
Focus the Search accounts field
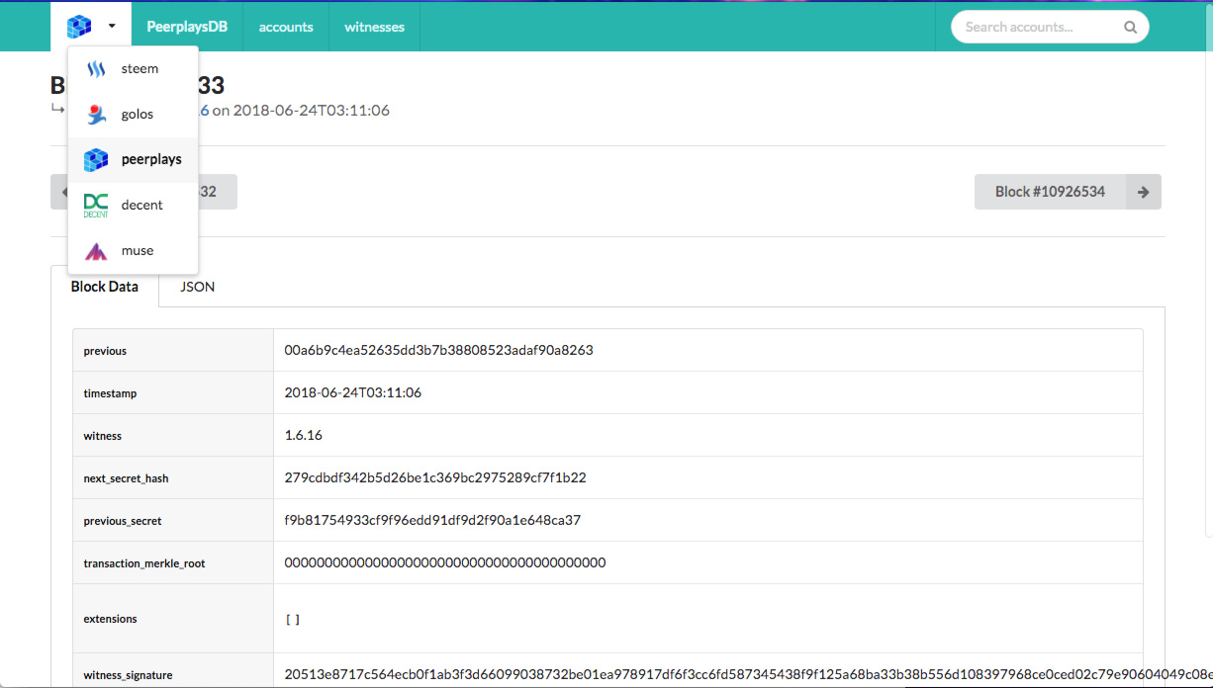coord(1050,27)
